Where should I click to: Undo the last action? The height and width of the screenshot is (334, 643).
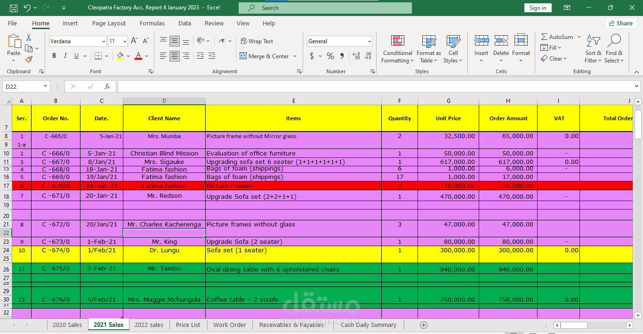tap(27, 8)
